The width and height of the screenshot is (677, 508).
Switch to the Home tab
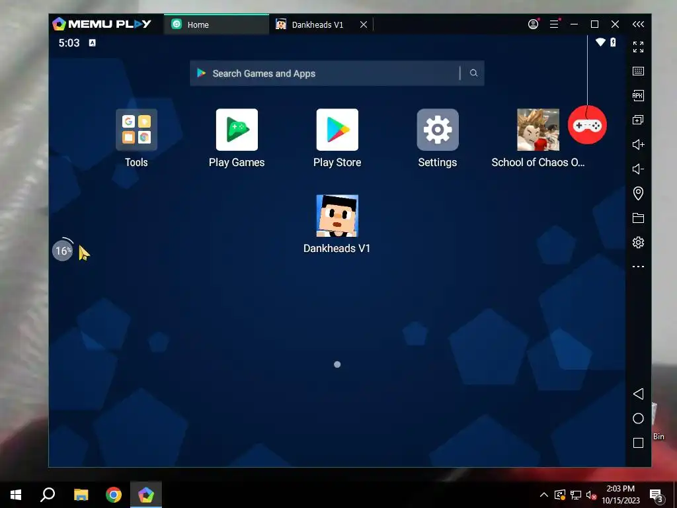click(216, 24)
